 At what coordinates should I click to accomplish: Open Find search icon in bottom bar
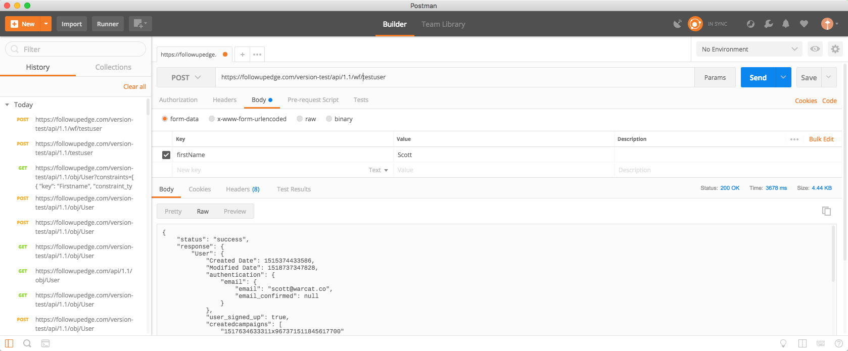coord(27,343)
